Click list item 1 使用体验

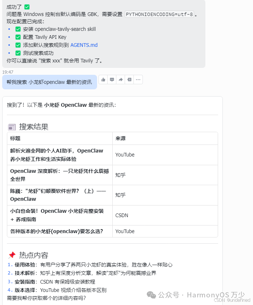tap(90, 265)
